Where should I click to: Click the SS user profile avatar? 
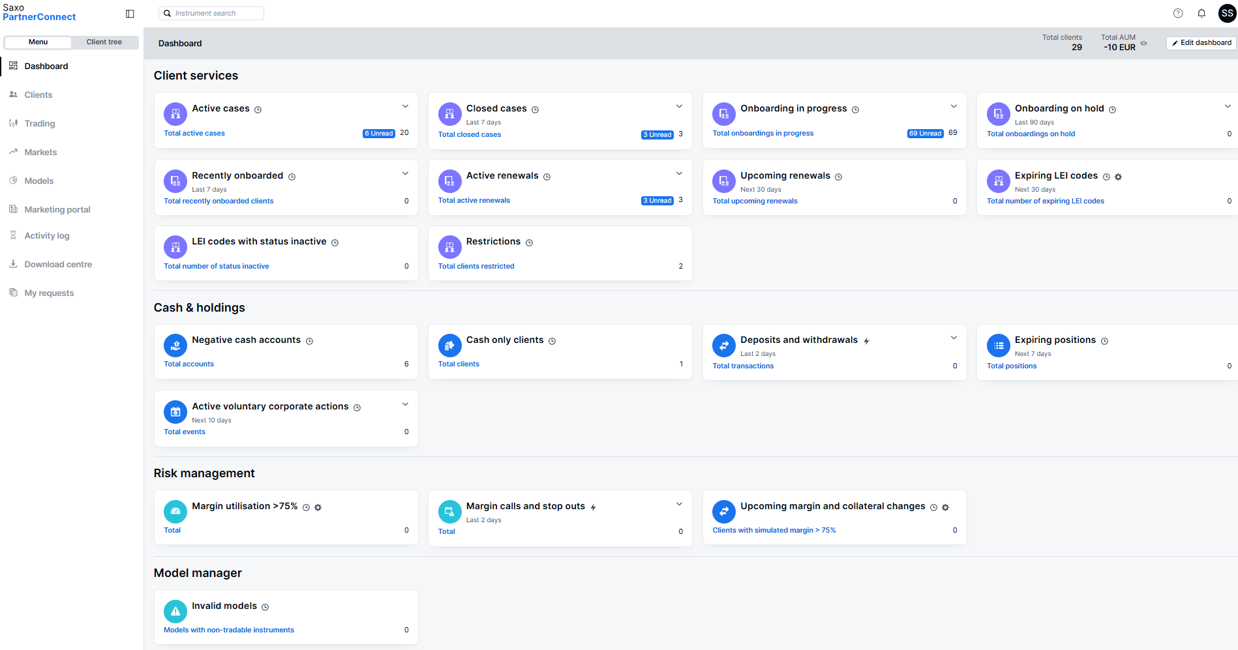click(x=1227, y=13)
